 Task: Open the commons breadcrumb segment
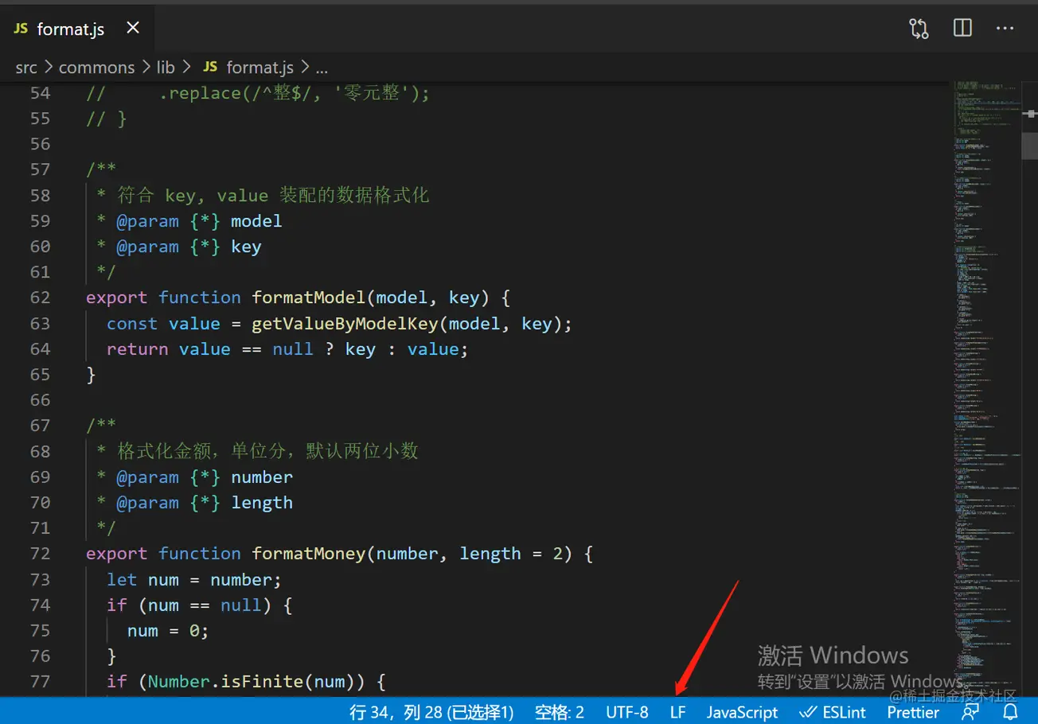coord(96,68)
